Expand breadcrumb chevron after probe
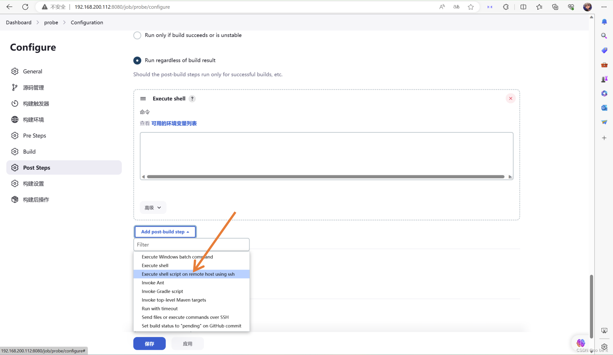The height and width of the screenshot is (355, 613). 64,22
